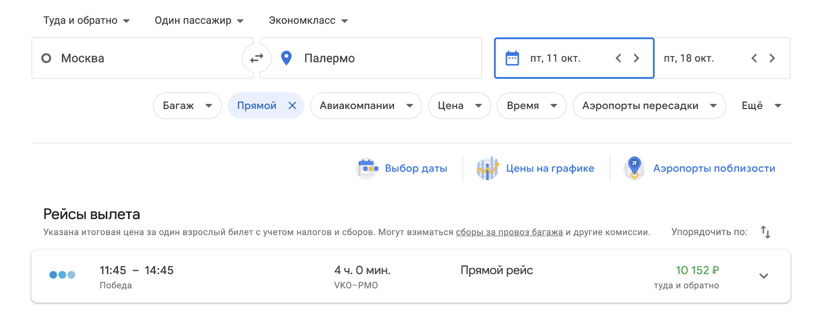The height and width of the screenshot is (323, 830).
Task: Edit the Палермо destination field
Action: (371, 58)
